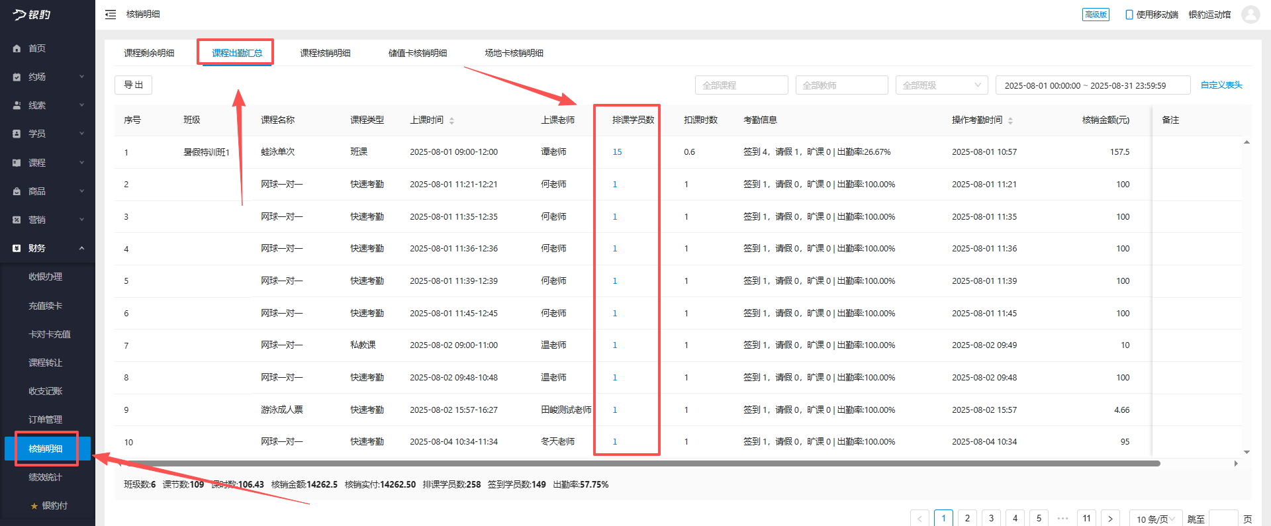Click the 高级版 badge

click(1096, 15)
